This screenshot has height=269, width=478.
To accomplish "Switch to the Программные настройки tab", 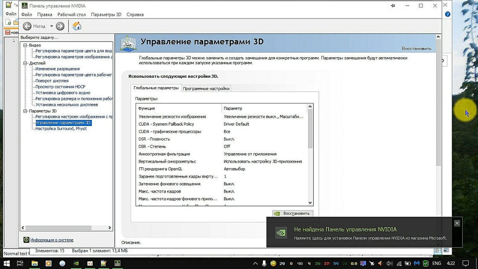I will click(x=206, y=88).
